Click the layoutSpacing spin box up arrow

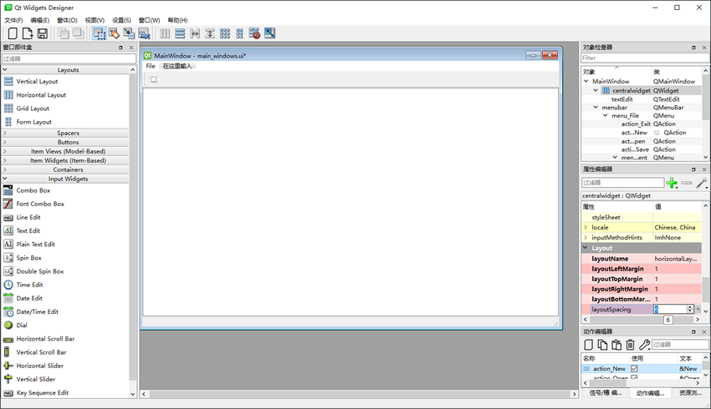pyautogui.click(x=690, y=307)
